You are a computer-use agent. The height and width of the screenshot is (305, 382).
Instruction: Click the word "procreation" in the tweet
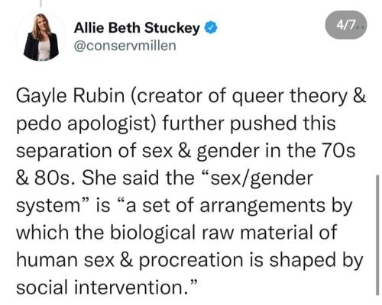[191, 261]
